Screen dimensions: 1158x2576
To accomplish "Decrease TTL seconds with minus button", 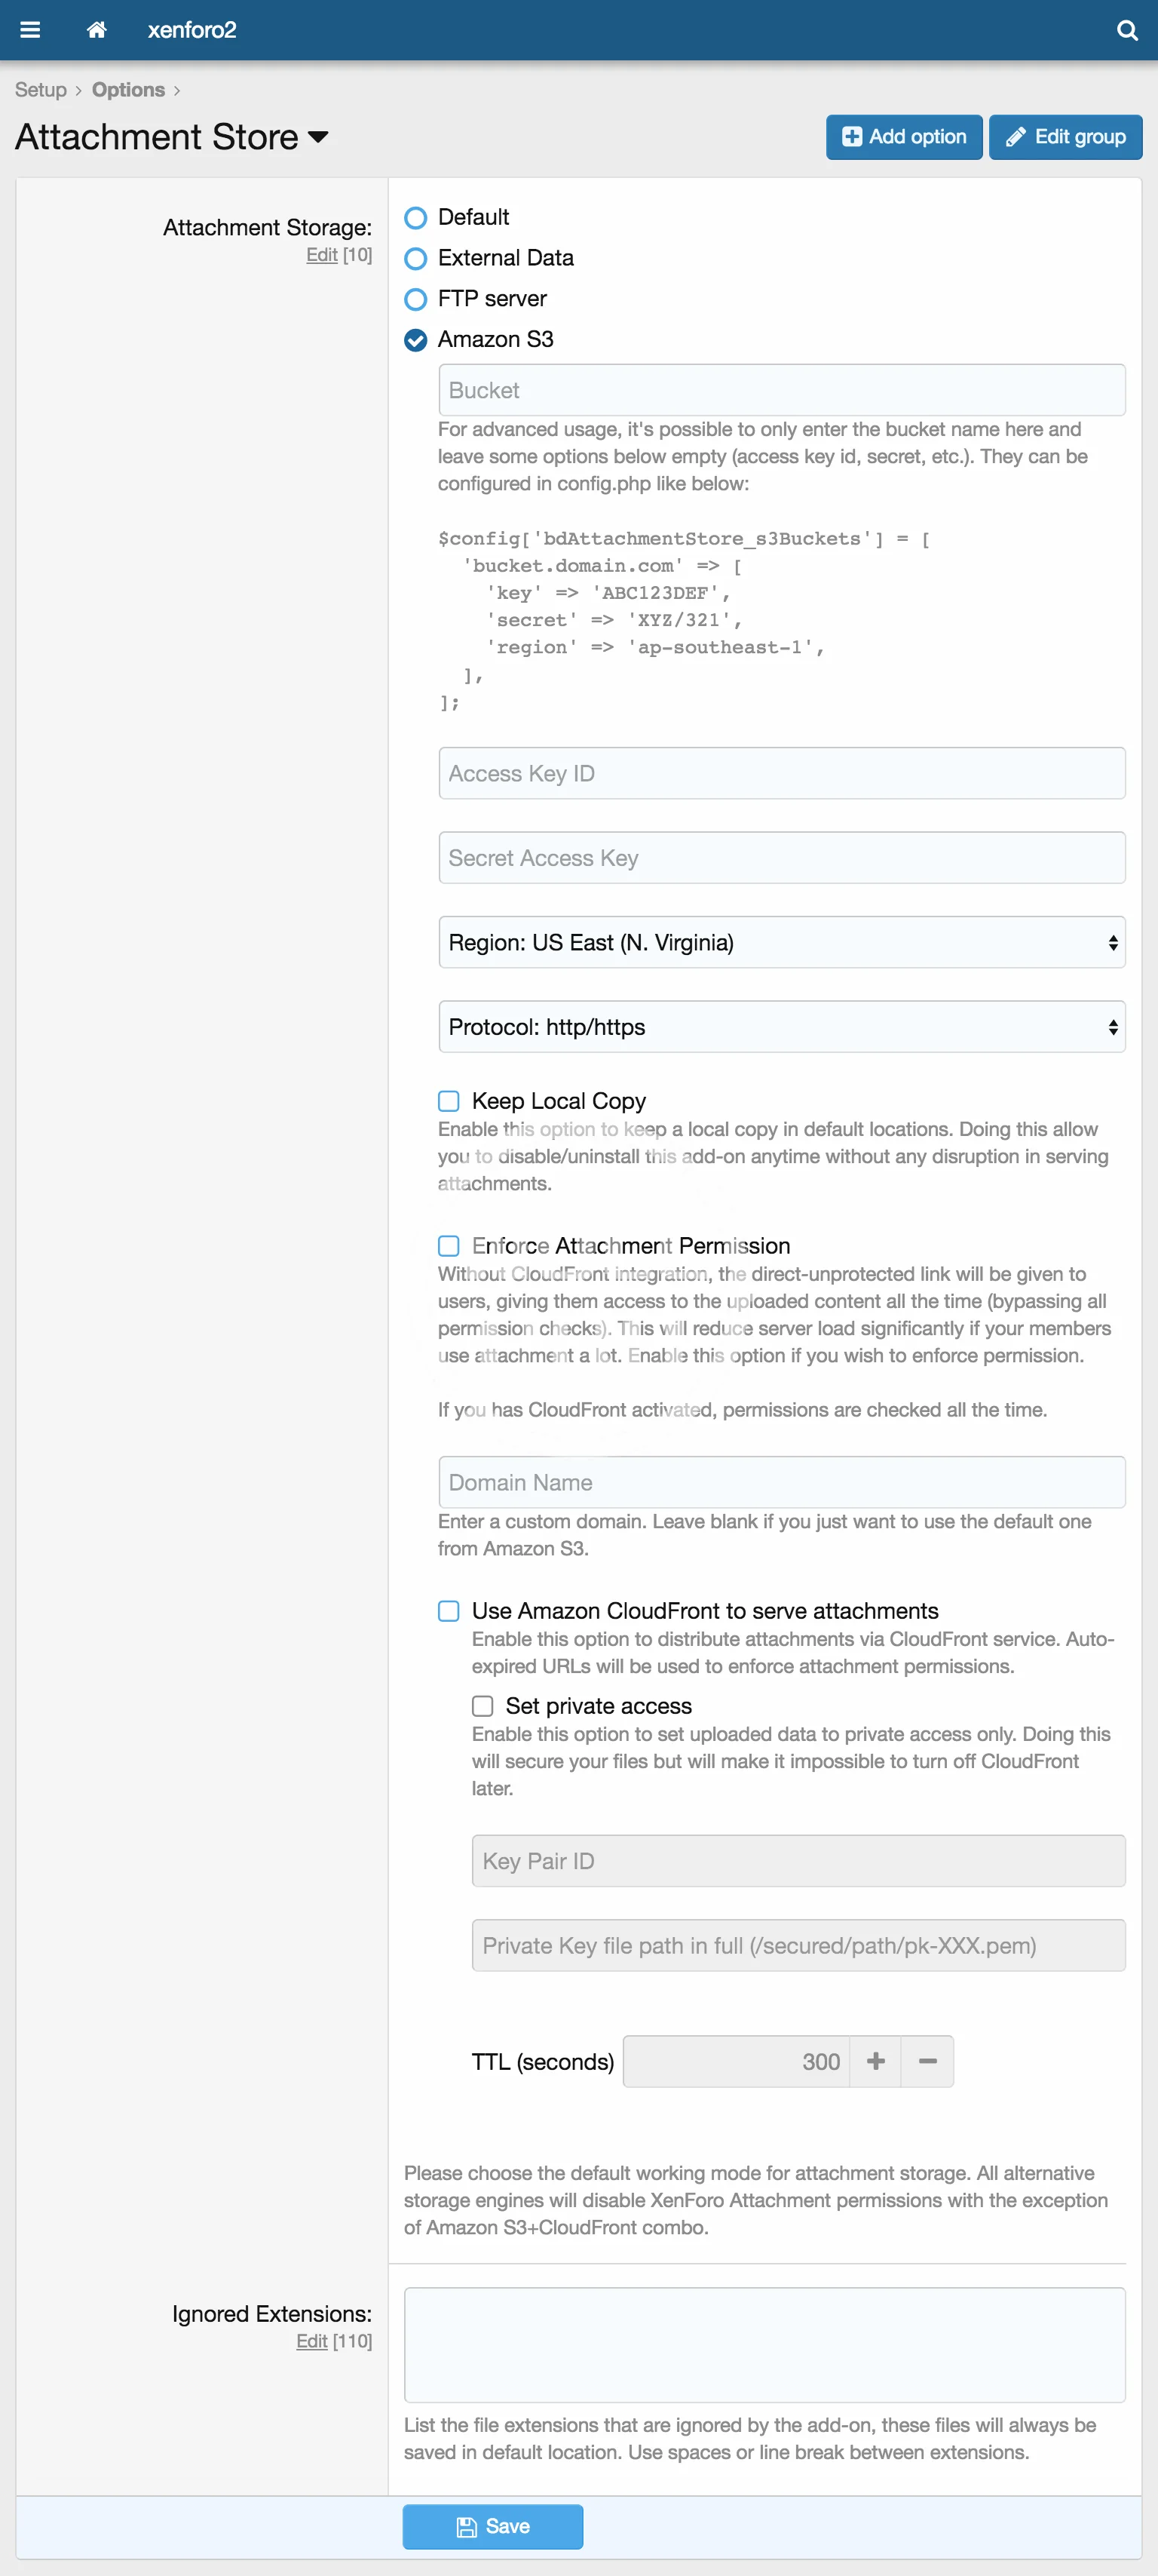I will click(x=927, y=2061).
